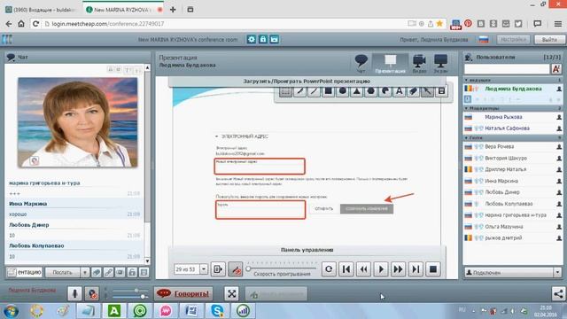Stop the presentation playback

[433, 269]
